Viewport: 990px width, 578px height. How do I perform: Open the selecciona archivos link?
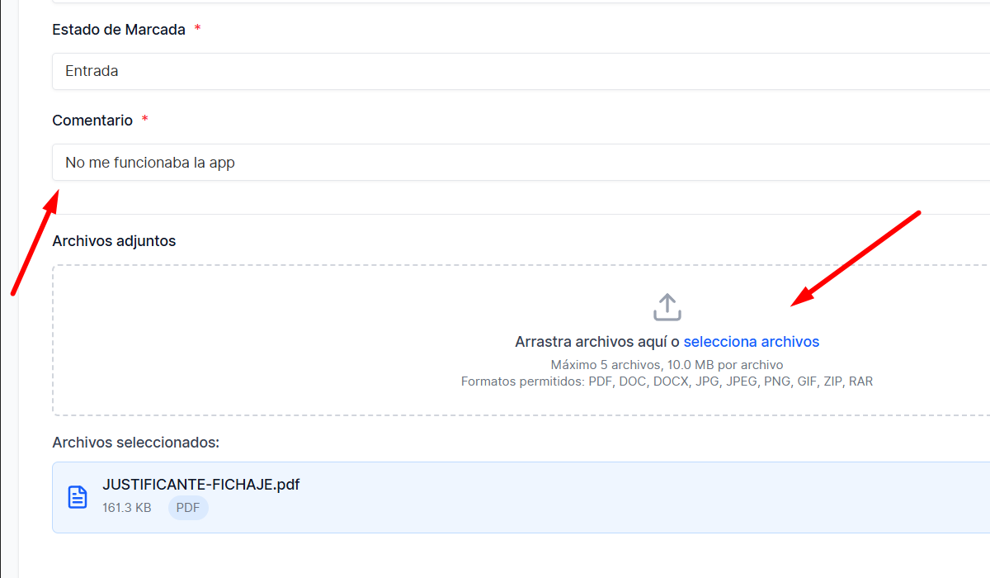[751, 342]
